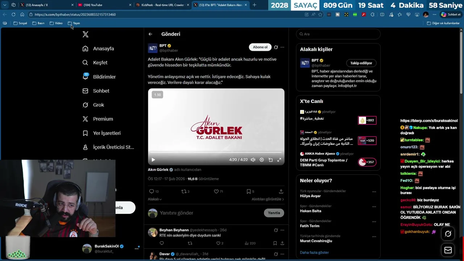
Task: Click Daha fazla göster link
Action: [x=314, y=252]
